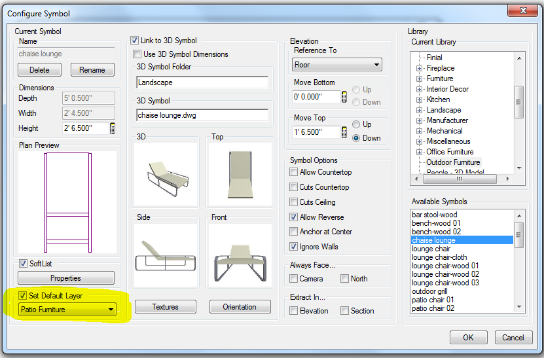Image resolution: width=544 pixels, height=358 pixels.
Task: Open the Patio Furniture layer dropdown
Action: (x=67, y=310)
